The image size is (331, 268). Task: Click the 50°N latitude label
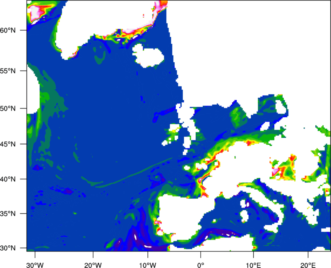(x=8, y=108)
